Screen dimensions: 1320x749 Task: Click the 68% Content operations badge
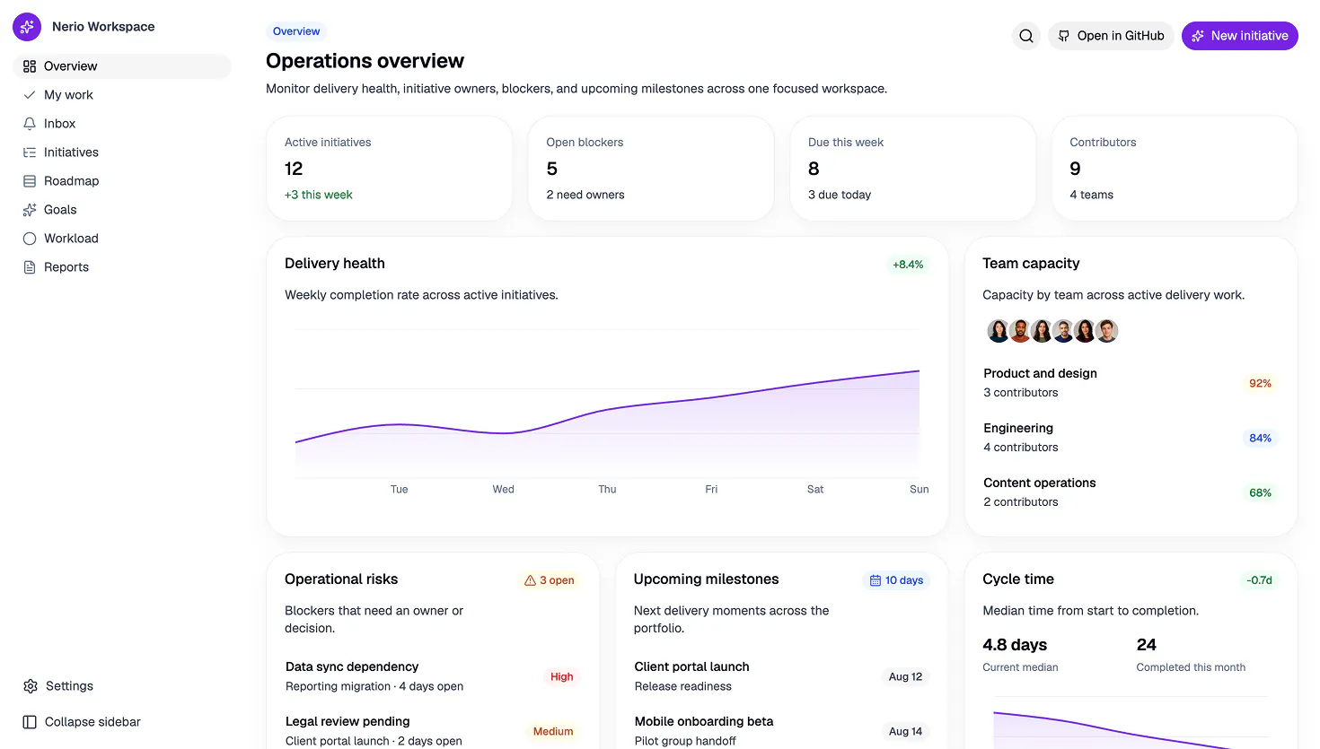click(1260, 492)
